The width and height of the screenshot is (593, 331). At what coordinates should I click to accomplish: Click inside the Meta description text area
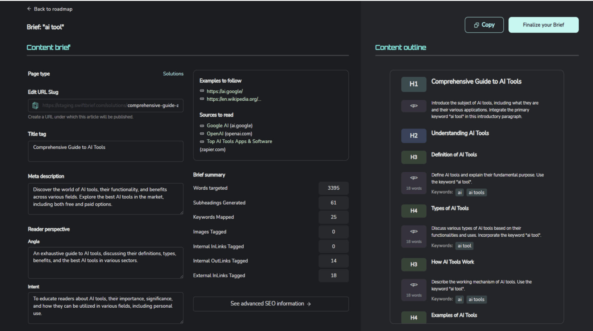click(x=106, y=198)
